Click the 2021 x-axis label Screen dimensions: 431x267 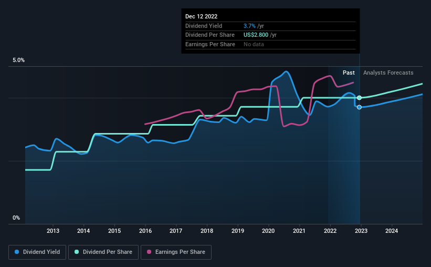pos(299,231)
